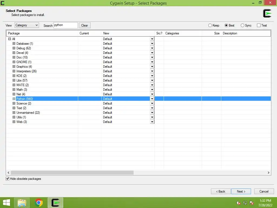Viewport: 277px width, 208px height.
Task: Click the Cygwin Setup taskbar icon
Action: (55, 203)
